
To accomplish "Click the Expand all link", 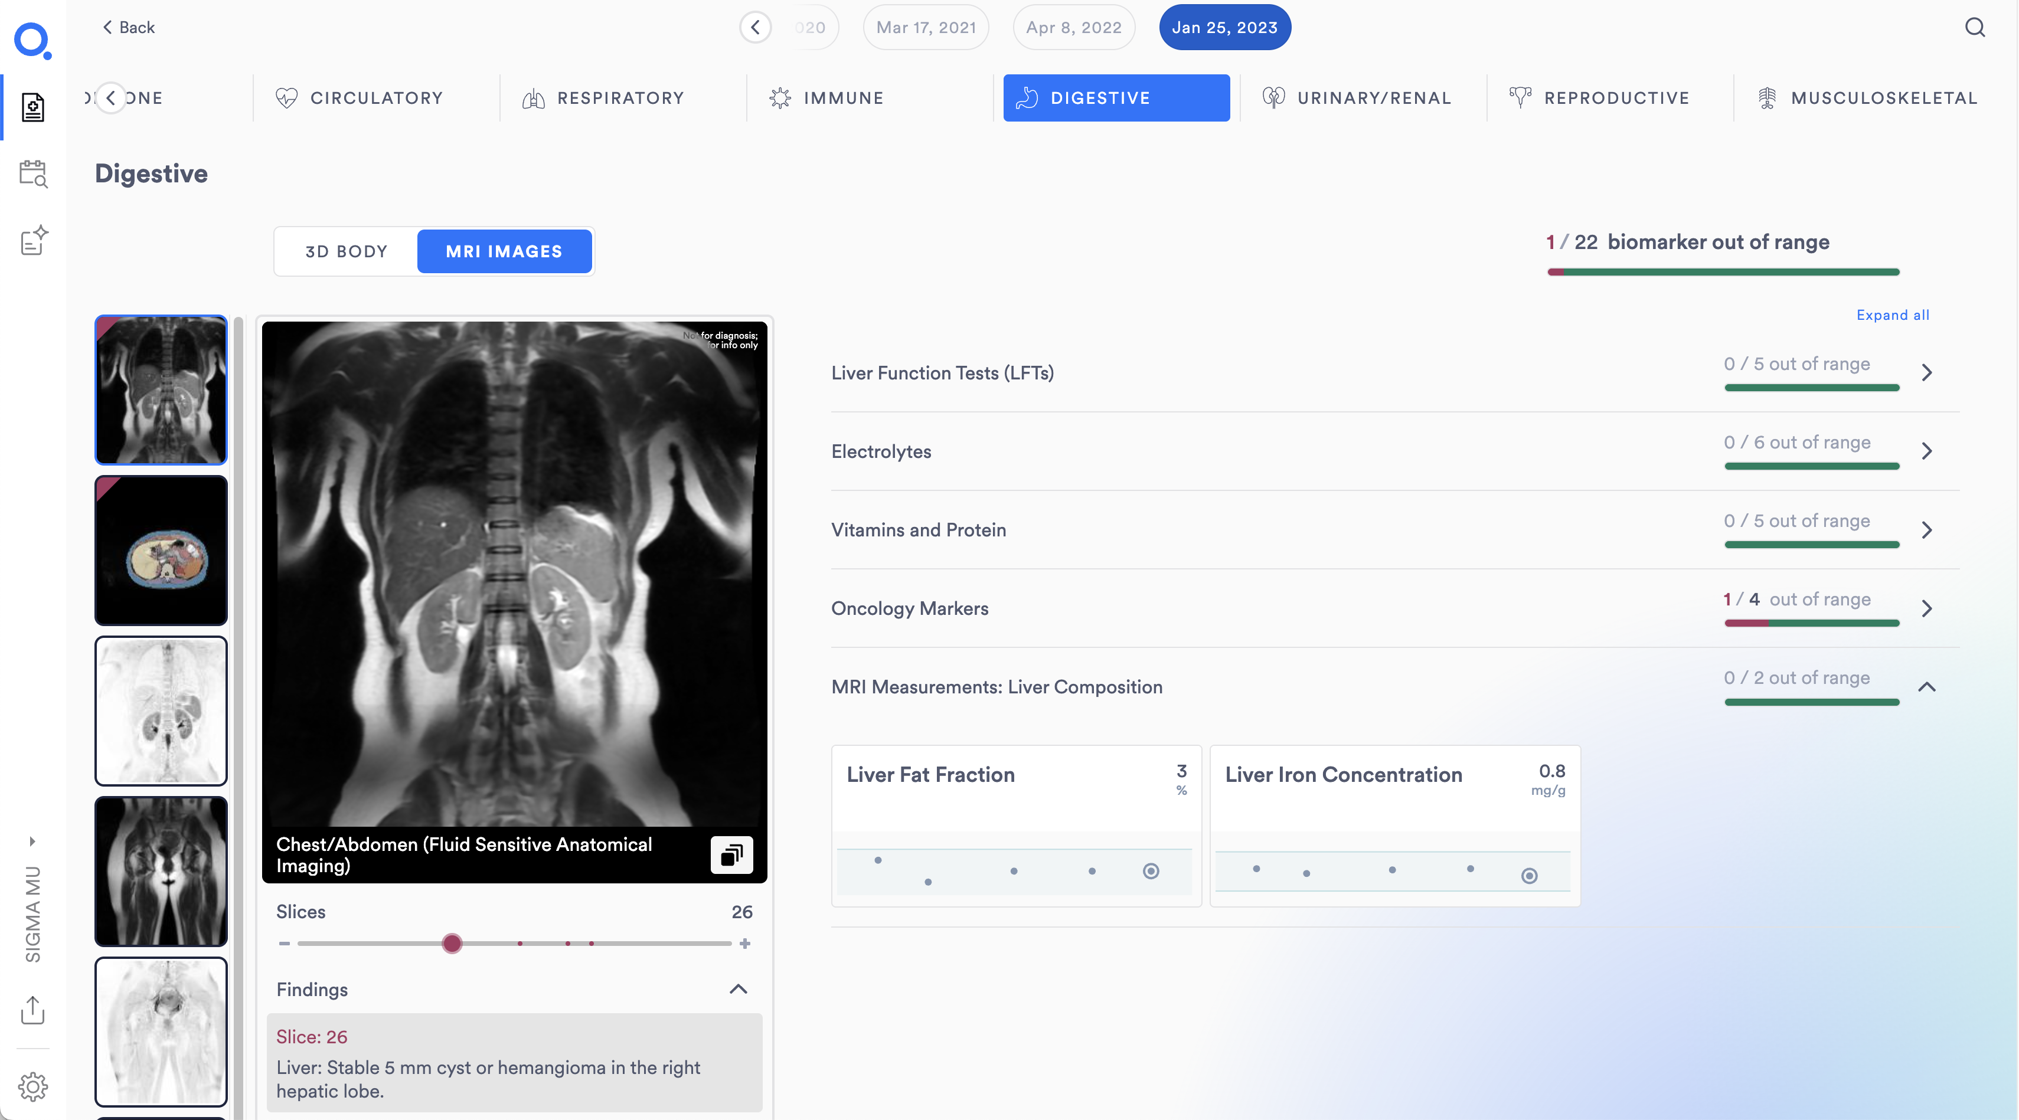I will [1893, 315].
